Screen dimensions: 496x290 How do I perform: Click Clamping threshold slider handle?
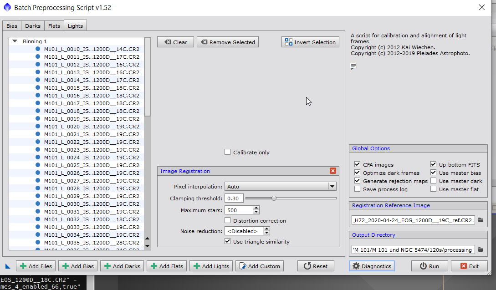click(x=274, y=198)
